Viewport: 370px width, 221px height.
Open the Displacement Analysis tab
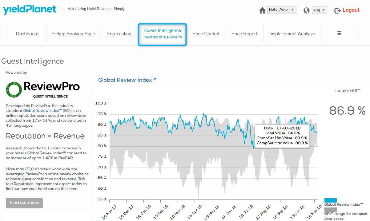292,34
